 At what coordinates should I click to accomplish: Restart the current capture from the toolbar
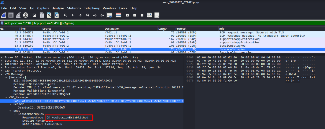tap(18, 15)
